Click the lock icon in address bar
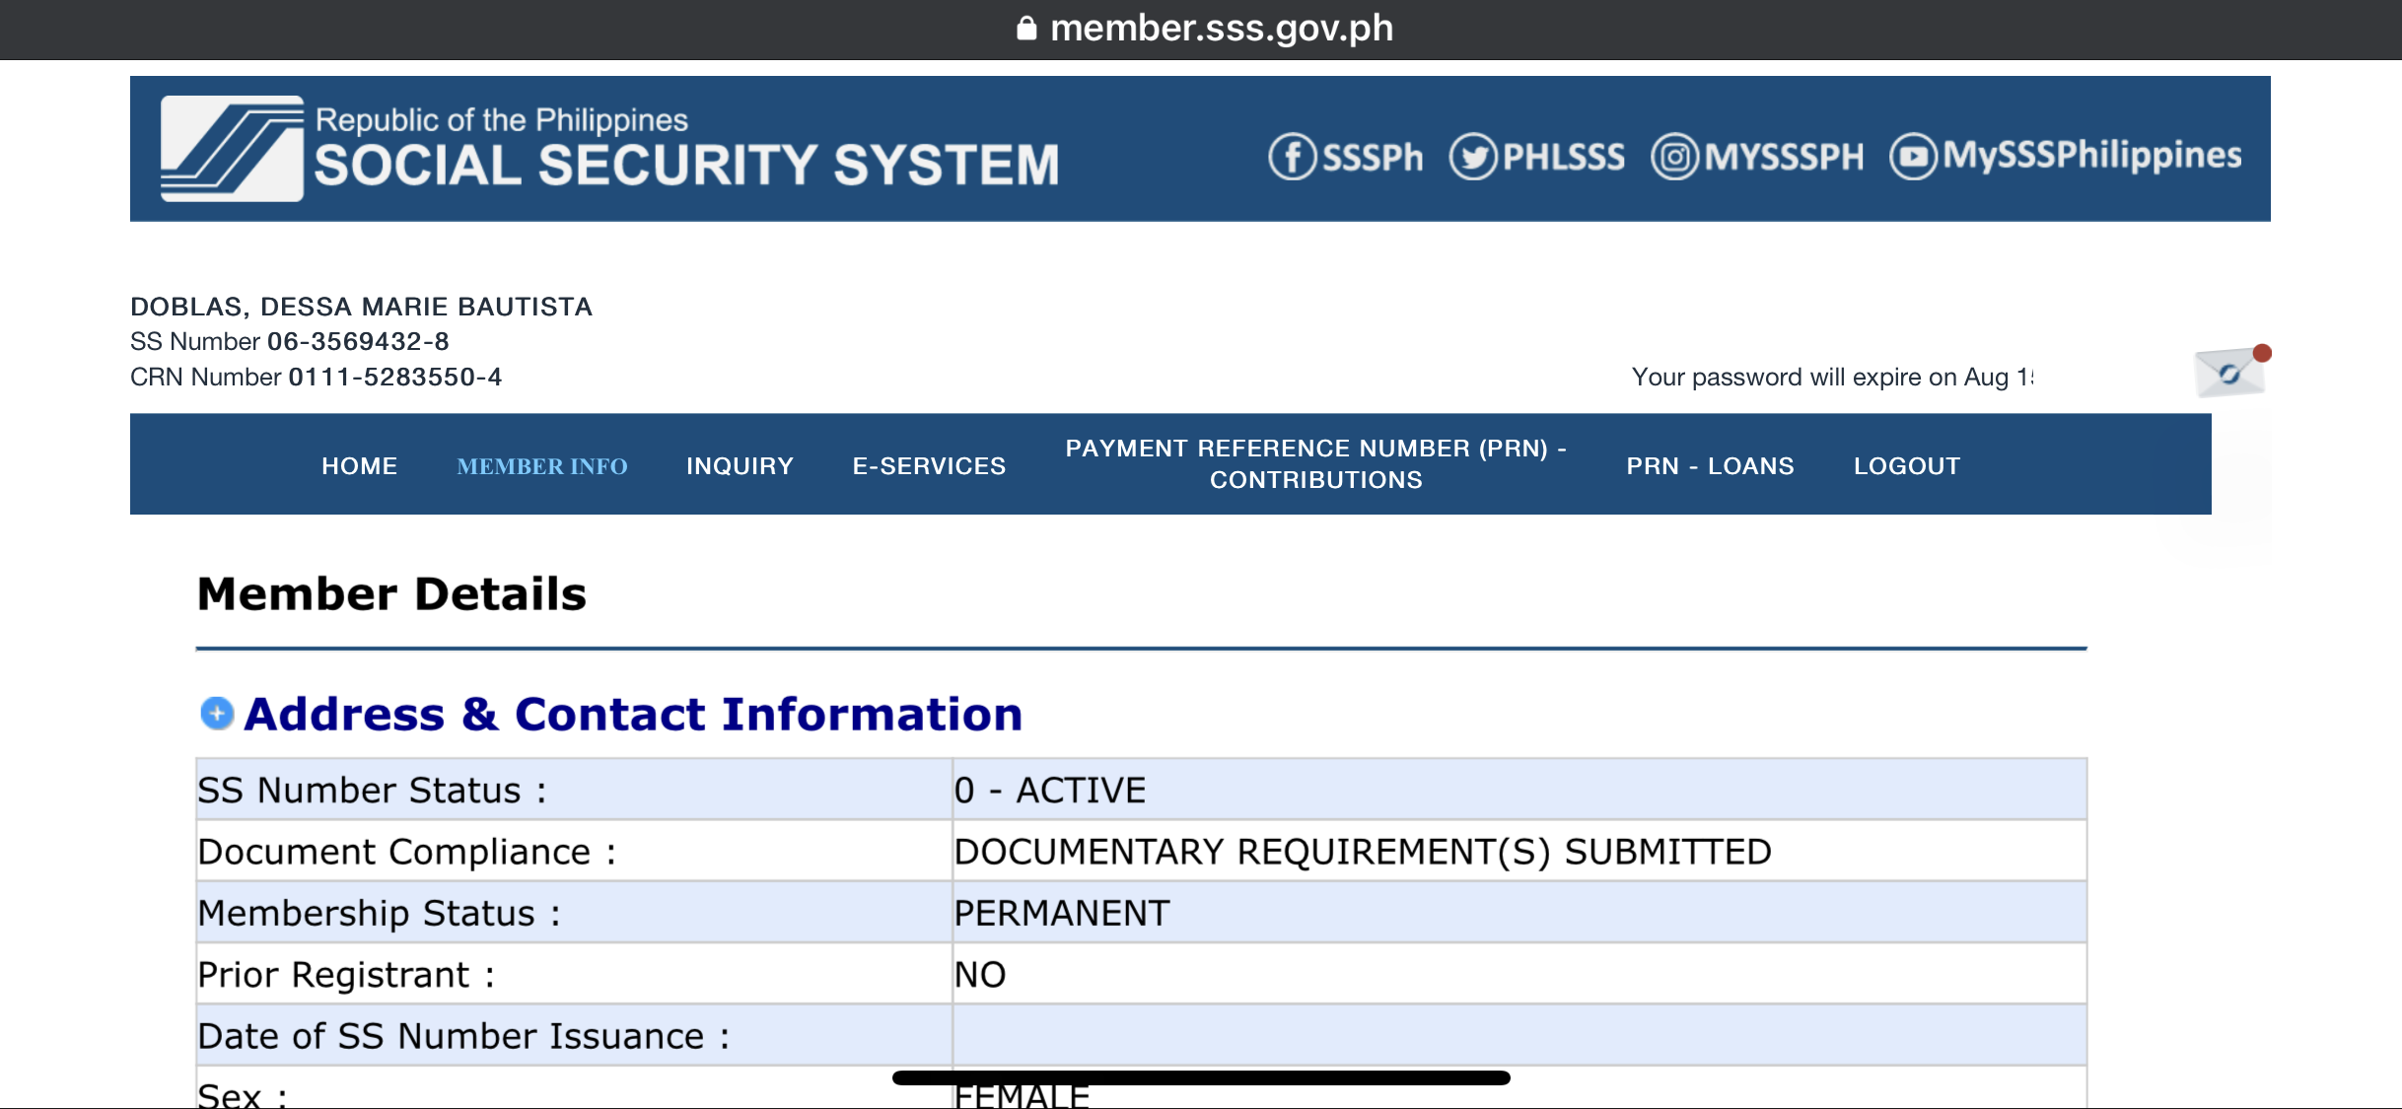This screenshot has width=2402, height=1109. pos(1026,29)
